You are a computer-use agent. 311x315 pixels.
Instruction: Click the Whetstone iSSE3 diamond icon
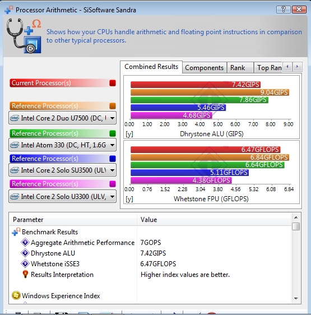(x=25, y=263)
